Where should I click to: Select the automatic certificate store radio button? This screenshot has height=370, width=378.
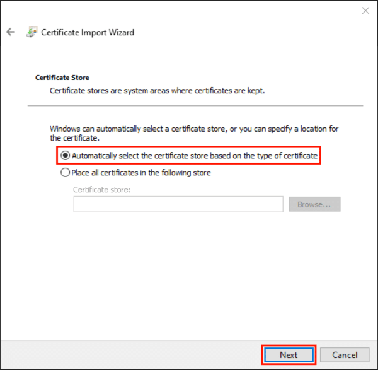65,156
